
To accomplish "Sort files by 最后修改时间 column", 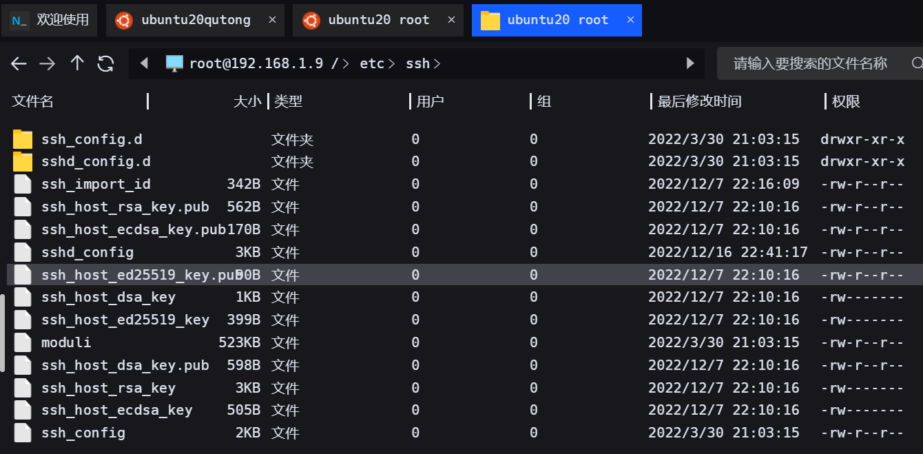I will point(699,102).
